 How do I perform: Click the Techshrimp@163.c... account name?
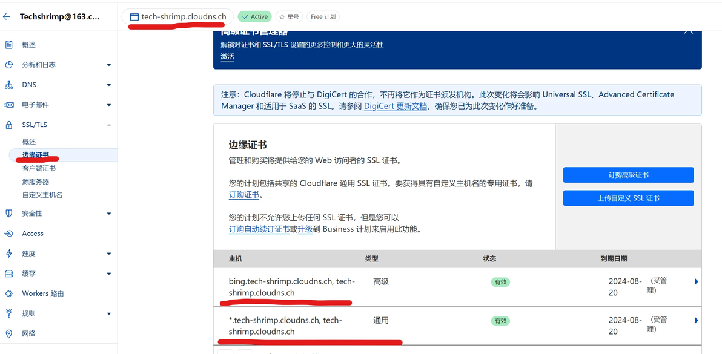tap(59, 16)
